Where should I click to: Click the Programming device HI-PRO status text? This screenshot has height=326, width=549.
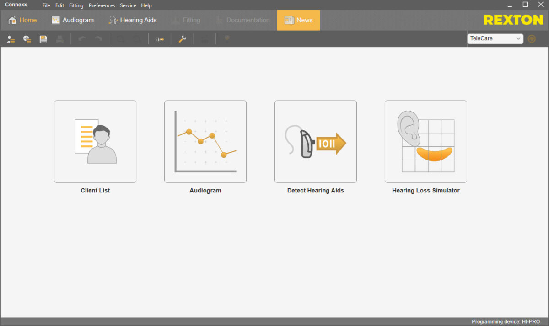point(507,321)
